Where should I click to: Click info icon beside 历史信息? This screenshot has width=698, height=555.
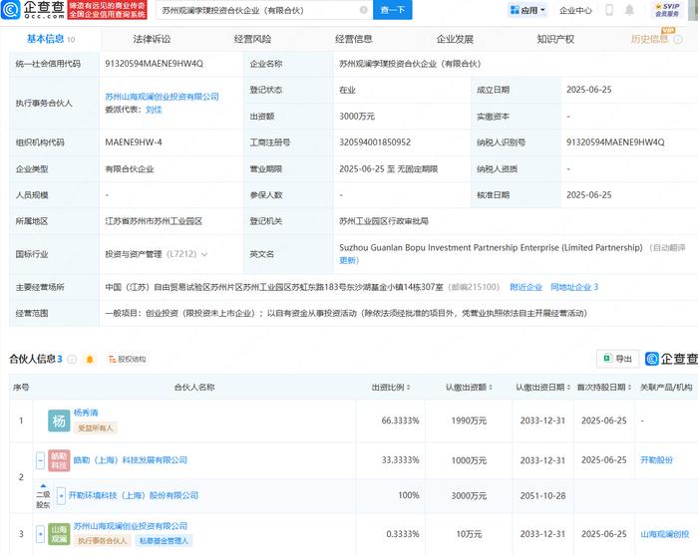pos(678,40)
